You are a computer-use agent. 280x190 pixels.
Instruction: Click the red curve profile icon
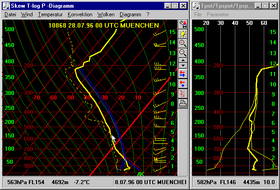point(183,94)
